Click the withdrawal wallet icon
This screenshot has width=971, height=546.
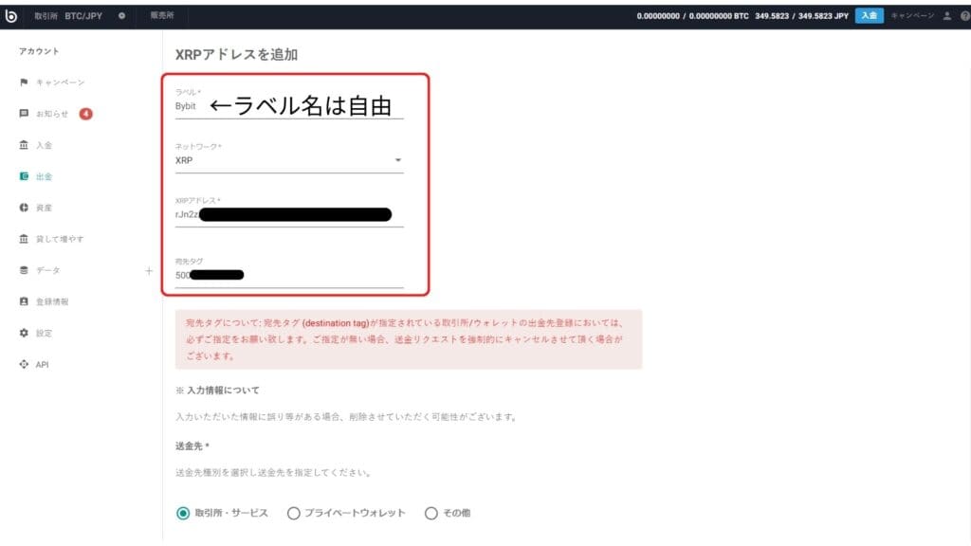24,176
